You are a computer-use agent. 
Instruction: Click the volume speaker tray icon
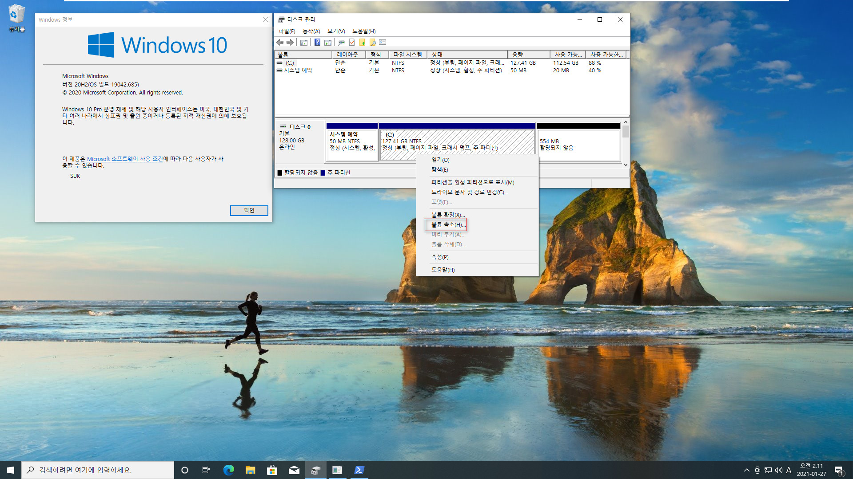coord(778,470)
